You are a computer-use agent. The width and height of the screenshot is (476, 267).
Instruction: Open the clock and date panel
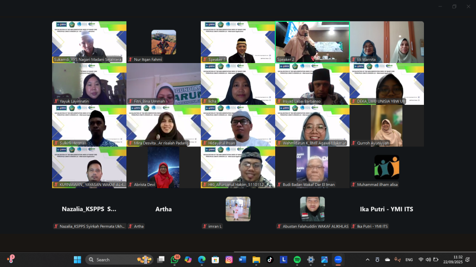click(x=457, y=260)
